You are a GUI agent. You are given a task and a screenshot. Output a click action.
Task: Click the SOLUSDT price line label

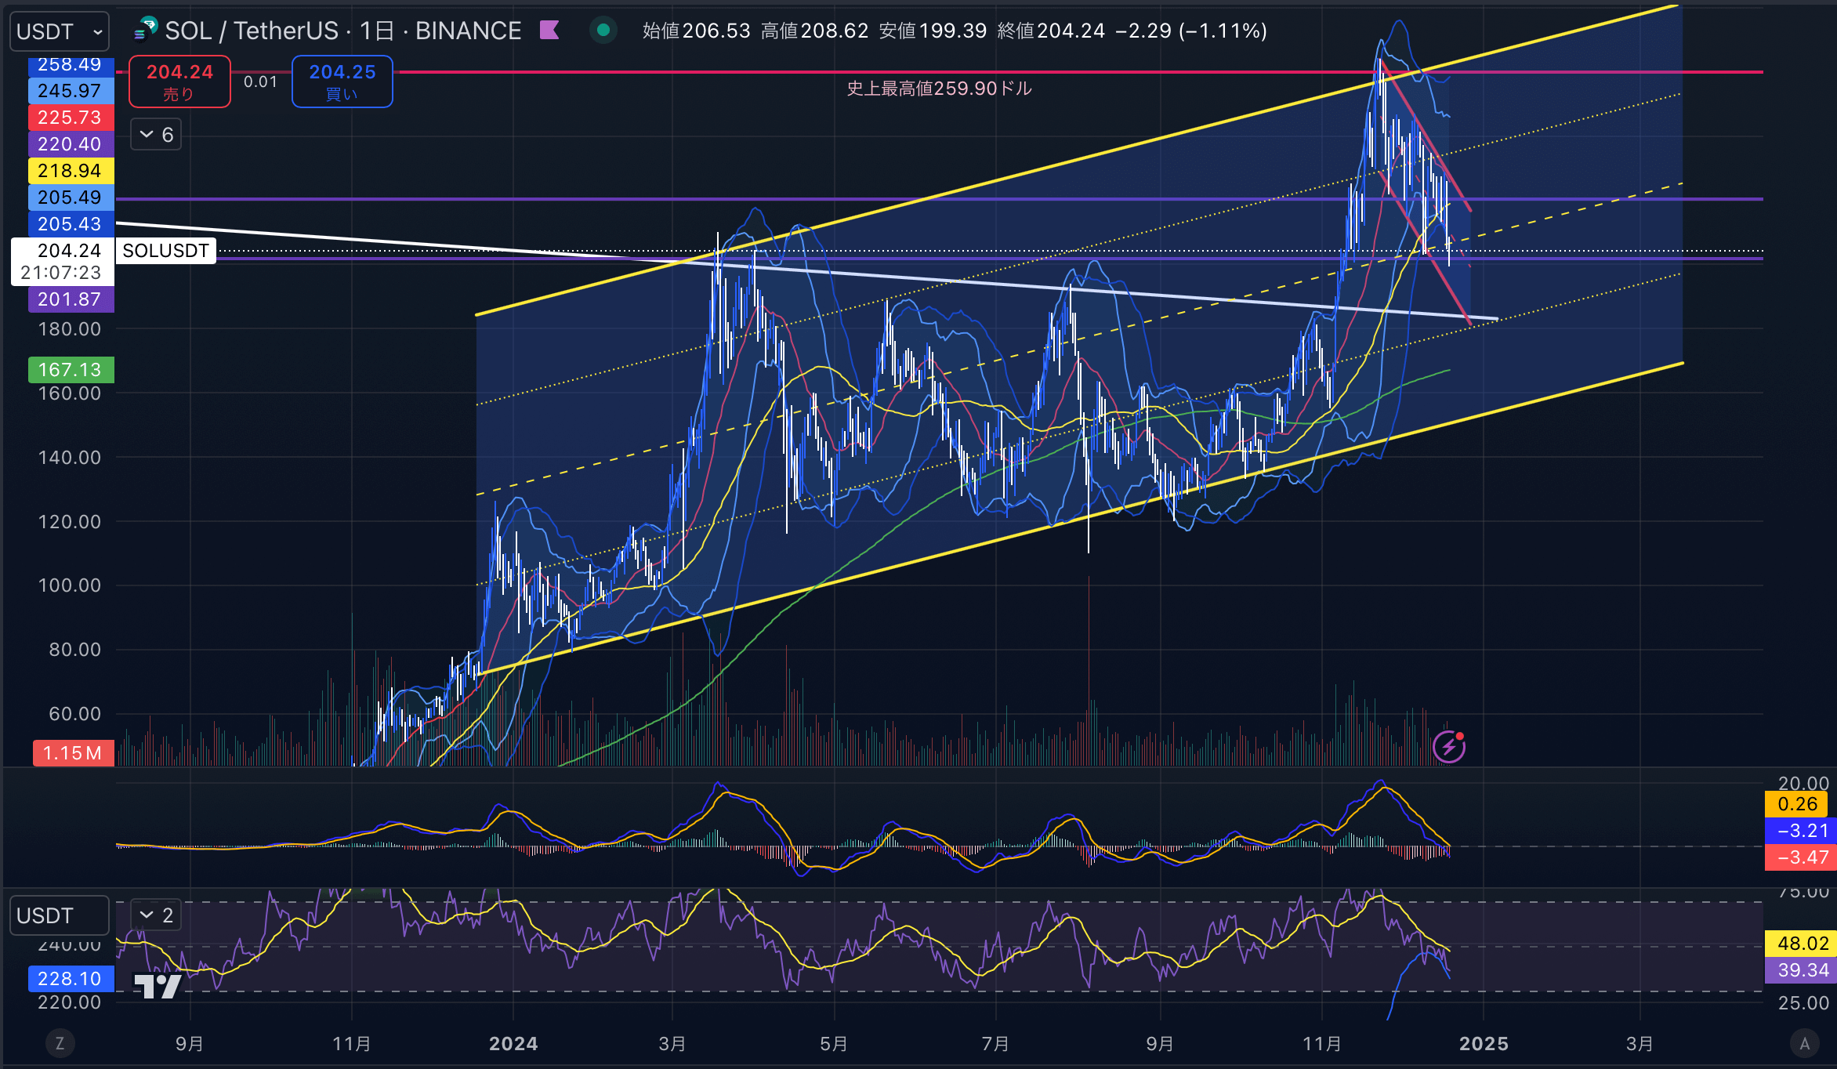point(165,251)
